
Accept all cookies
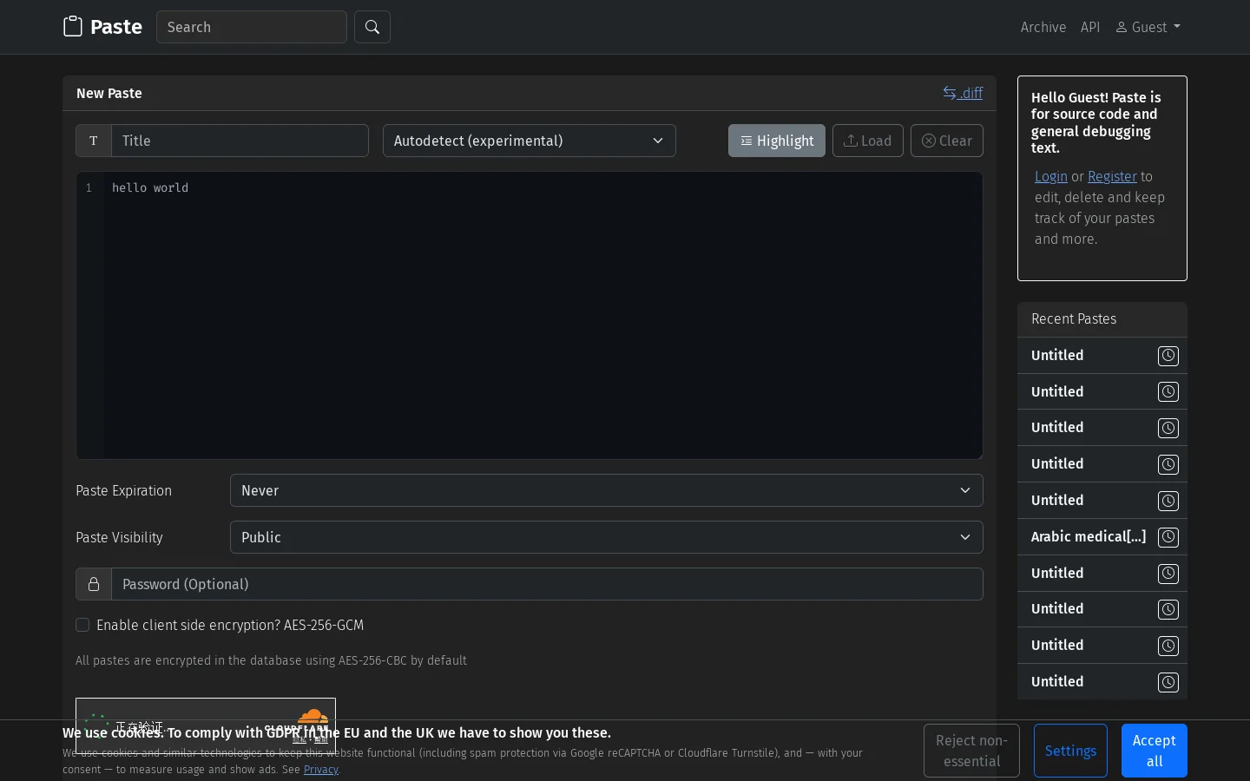[1154, 751]
